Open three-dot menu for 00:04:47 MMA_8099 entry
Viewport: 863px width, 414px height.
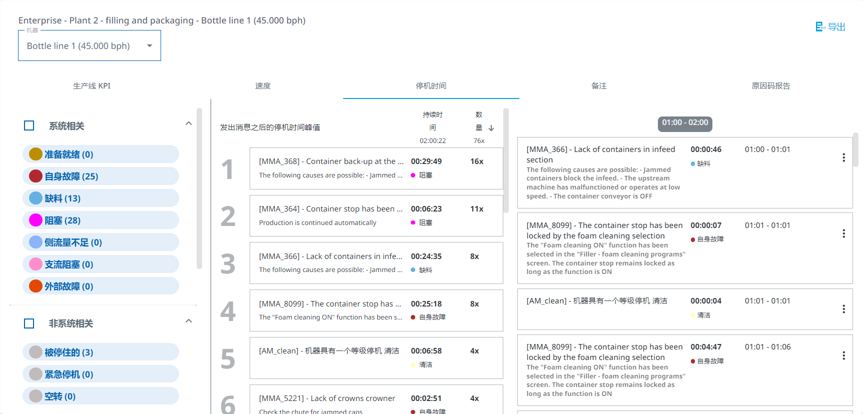point(843,355)
